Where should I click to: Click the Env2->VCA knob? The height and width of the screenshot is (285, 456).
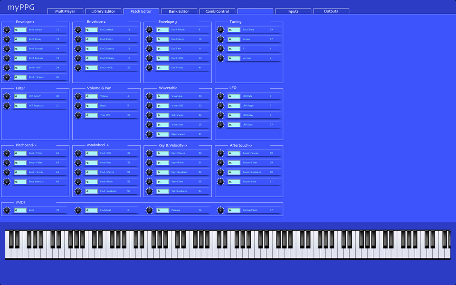coord(78,68)
